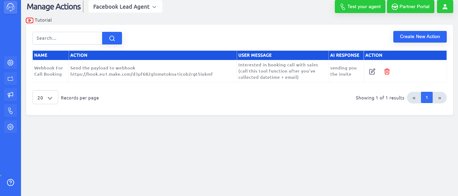Open the records per page dropdown
The height and width of the screenshot is (196, 458).
[x=45, y=98]
